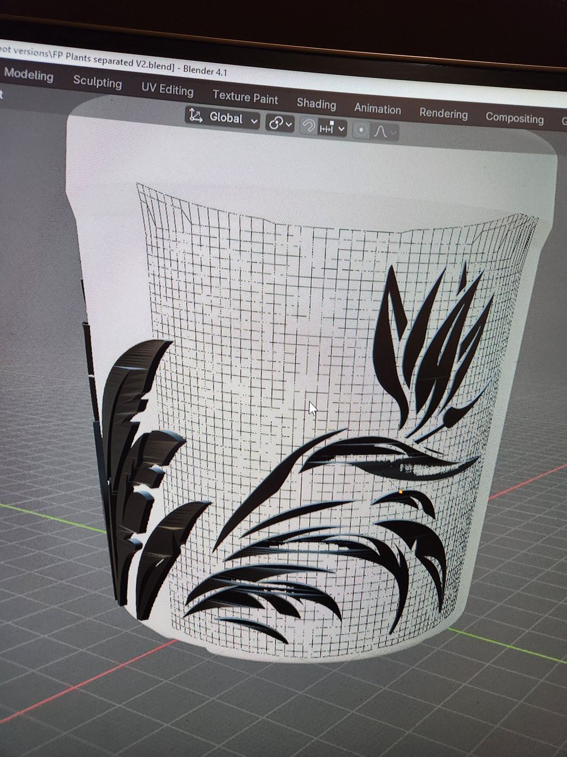Viewport: 567px width, 757px height.
Task: Open the Compositing workspace tab
Action: pos(514,119)
